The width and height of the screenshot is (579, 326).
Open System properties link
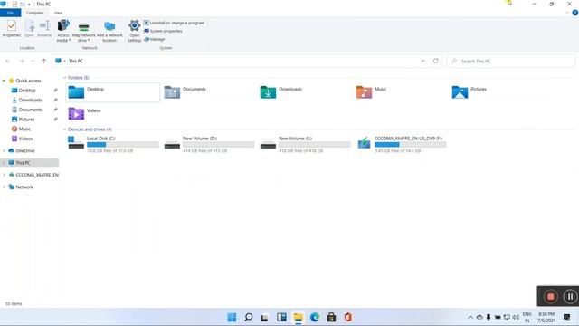pyautogui.click(x=163, y=31)
